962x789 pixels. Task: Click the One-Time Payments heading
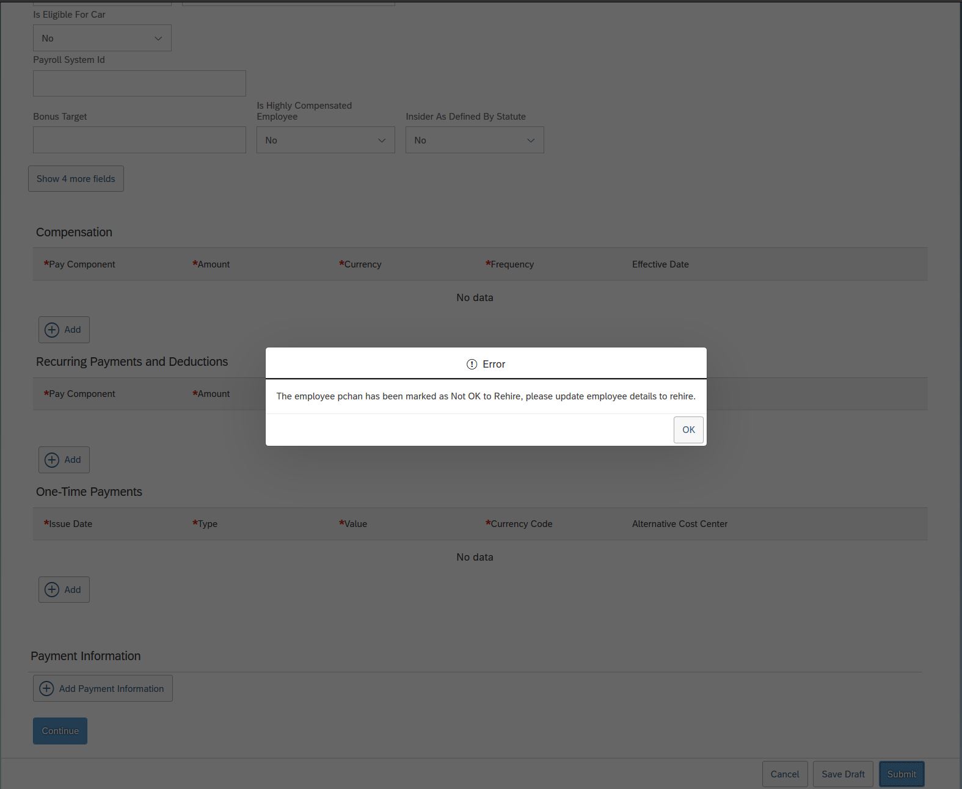(x=89, y=492)
